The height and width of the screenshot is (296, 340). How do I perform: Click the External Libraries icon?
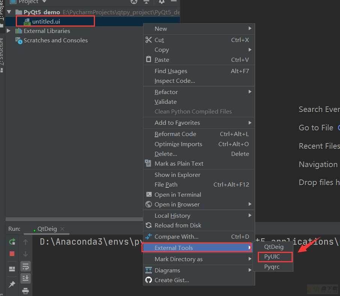point(19,31)
